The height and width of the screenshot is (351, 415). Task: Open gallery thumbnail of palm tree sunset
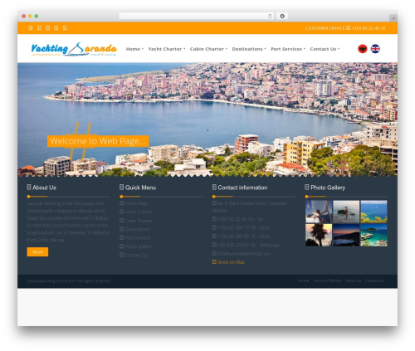click(x=319, y=235)
